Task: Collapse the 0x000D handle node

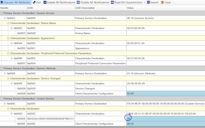Action: click(x=12, y=114)
